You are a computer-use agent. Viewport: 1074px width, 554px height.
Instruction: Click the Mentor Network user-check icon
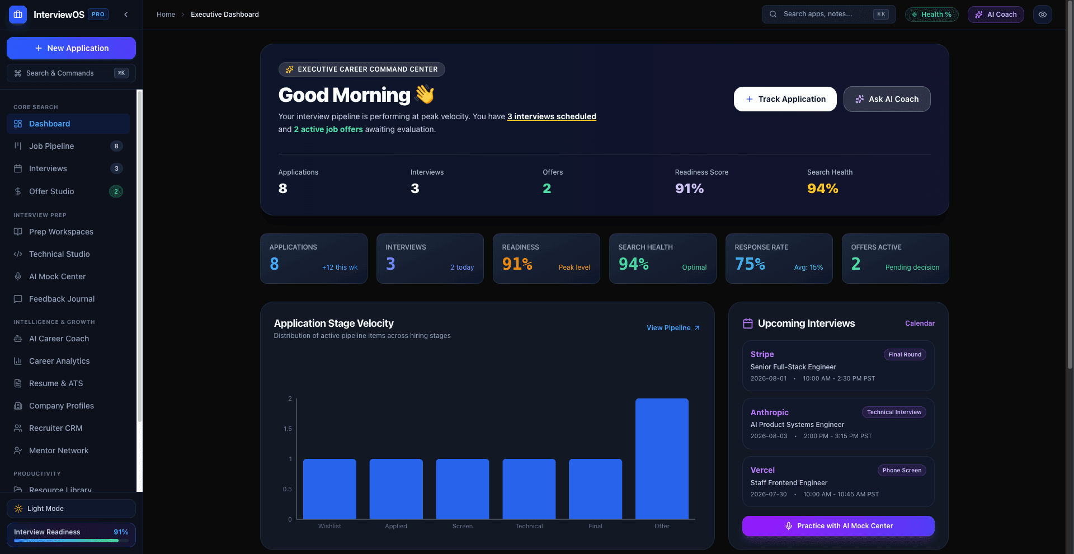click(x=18, y=450)
